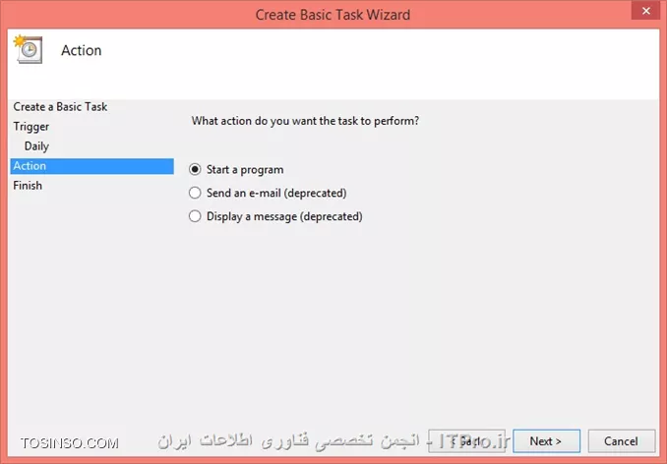Select the Start a program radio button
The height and width of the screenshot is (464, 667).
(x=195, y=169)
